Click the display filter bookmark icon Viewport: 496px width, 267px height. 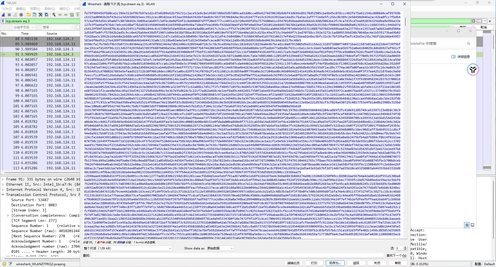click(3, 21)
